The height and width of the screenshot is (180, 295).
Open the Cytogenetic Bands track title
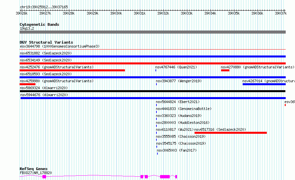(39, 24)
